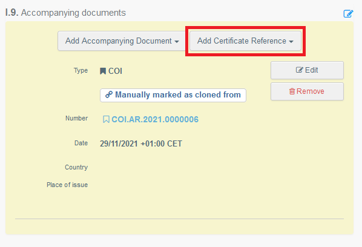Click the Edit button
The width and height of the screenshot is (362, 247).
coord(307,70)
